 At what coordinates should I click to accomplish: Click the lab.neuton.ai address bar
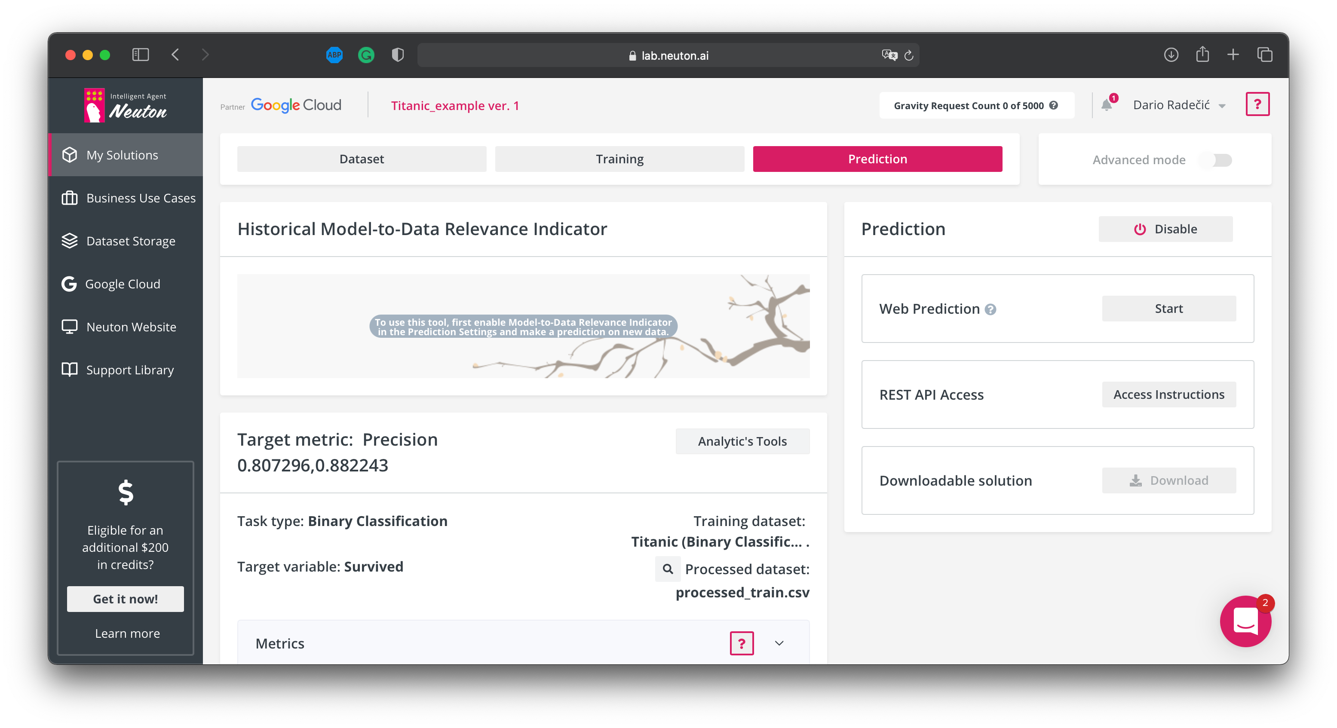(x=674, y=55)
